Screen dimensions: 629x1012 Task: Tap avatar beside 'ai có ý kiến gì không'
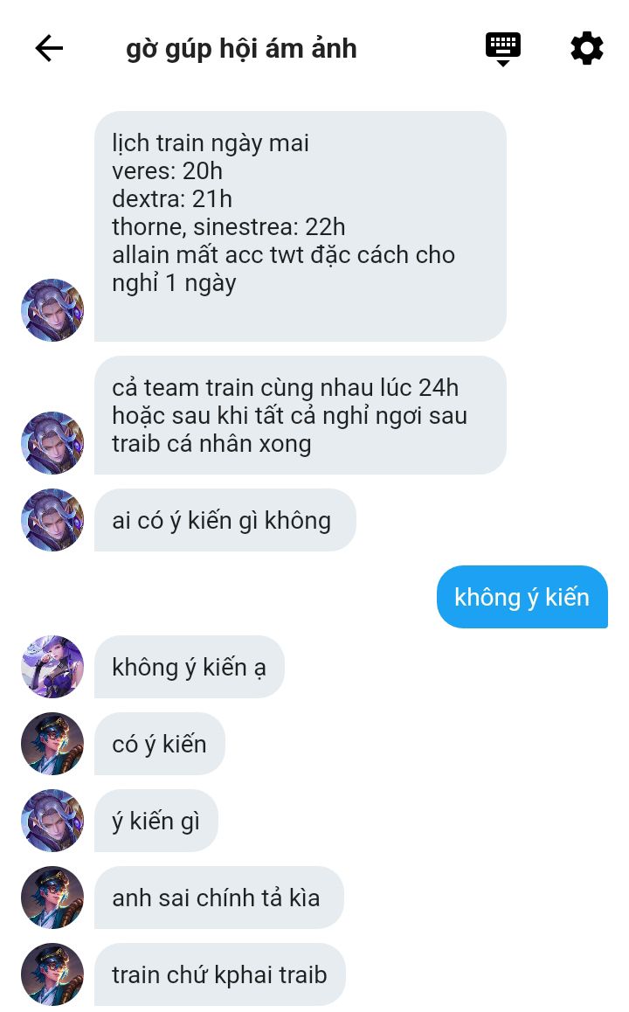coord(52,520)
